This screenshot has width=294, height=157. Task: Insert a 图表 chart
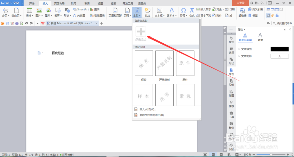(95, 9)
